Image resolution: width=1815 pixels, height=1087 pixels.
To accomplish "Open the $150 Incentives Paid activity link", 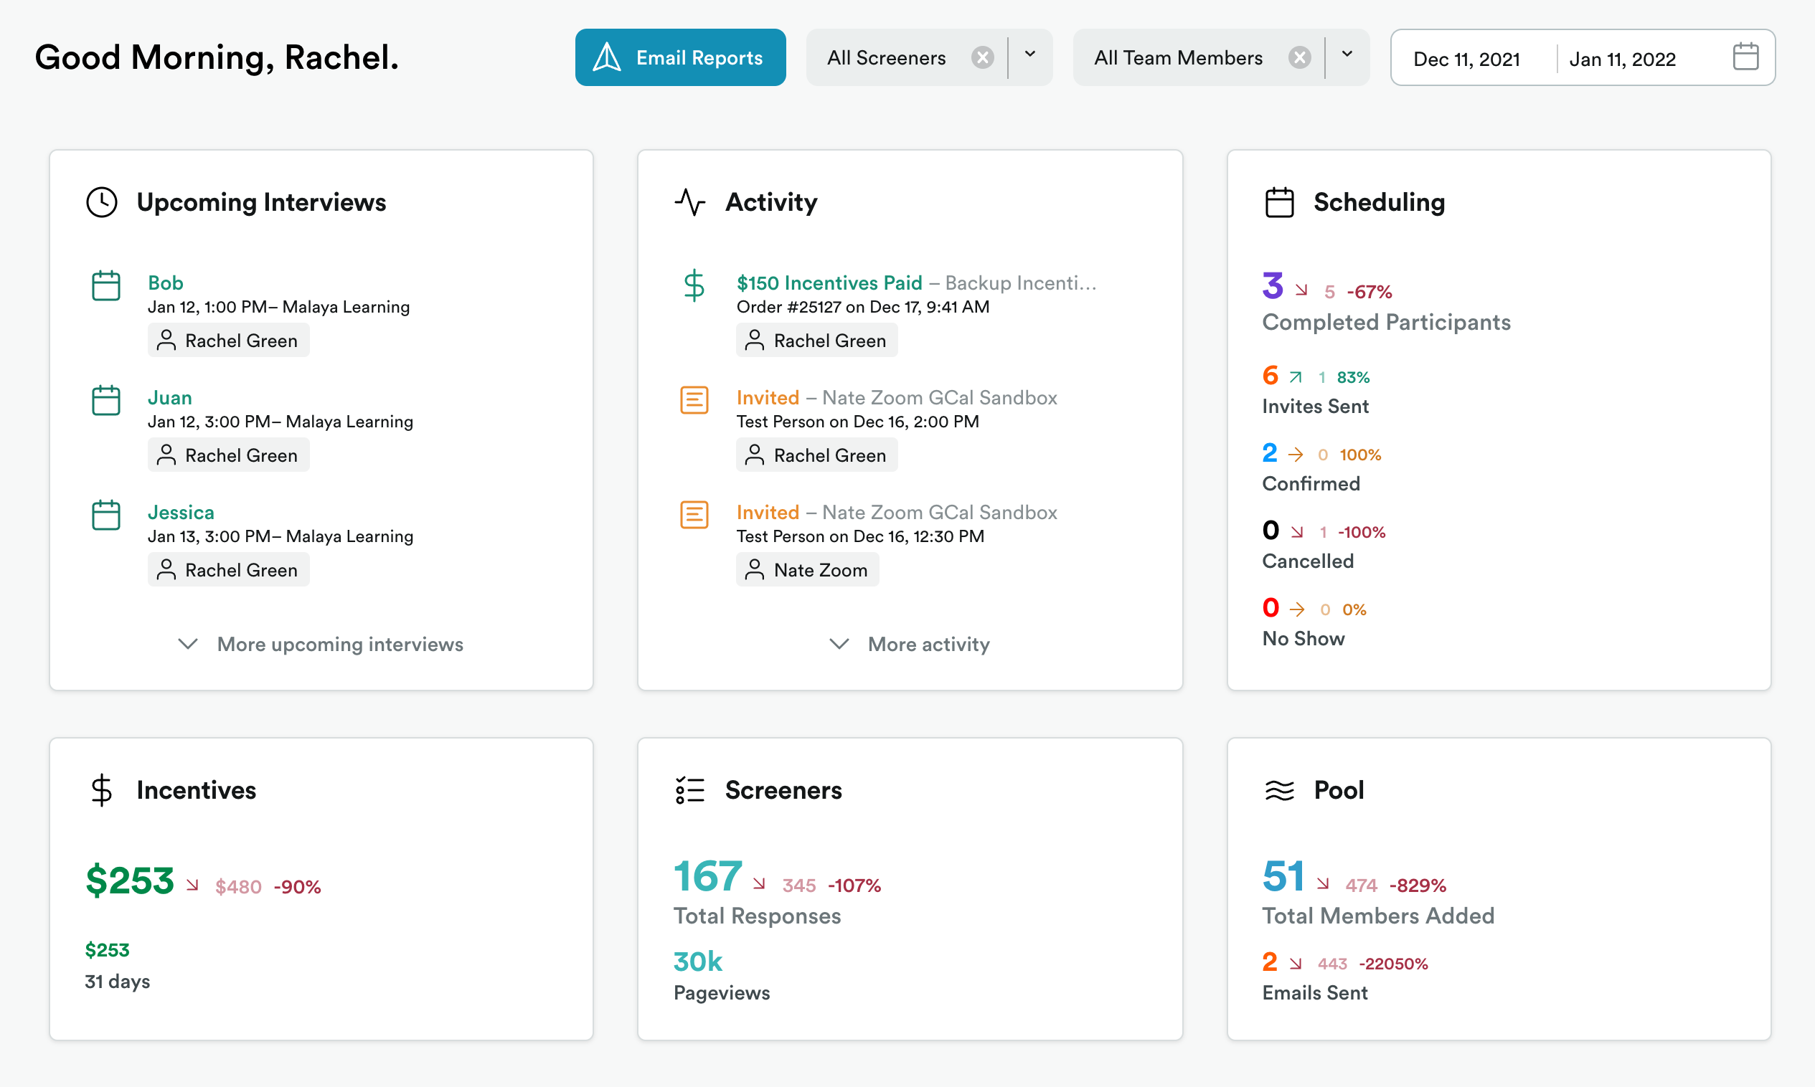I will click(x=829, y=283).
